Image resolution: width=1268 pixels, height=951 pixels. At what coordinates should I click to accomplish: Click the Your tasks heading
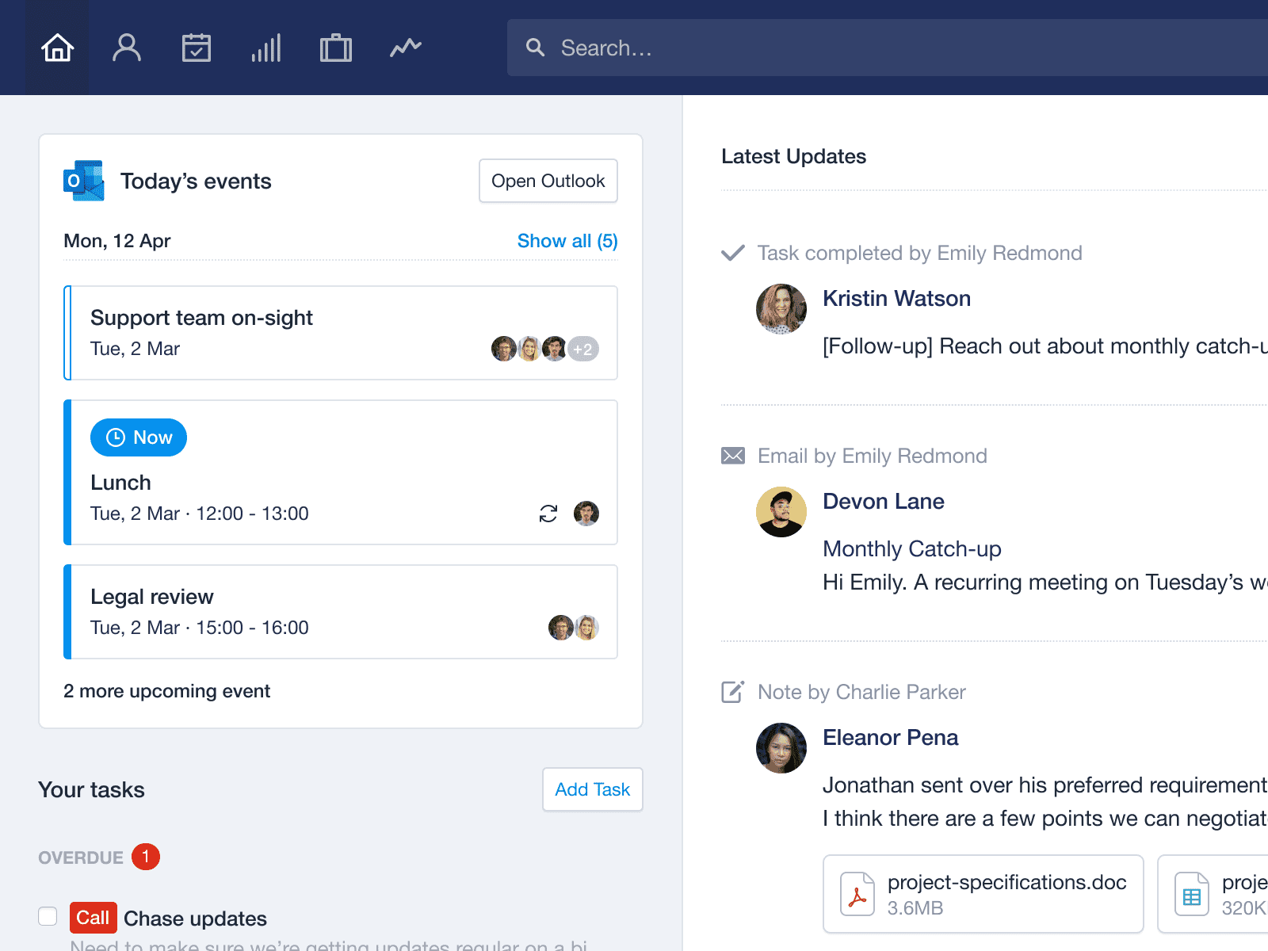pyautogui.click(x=91, y=790)
